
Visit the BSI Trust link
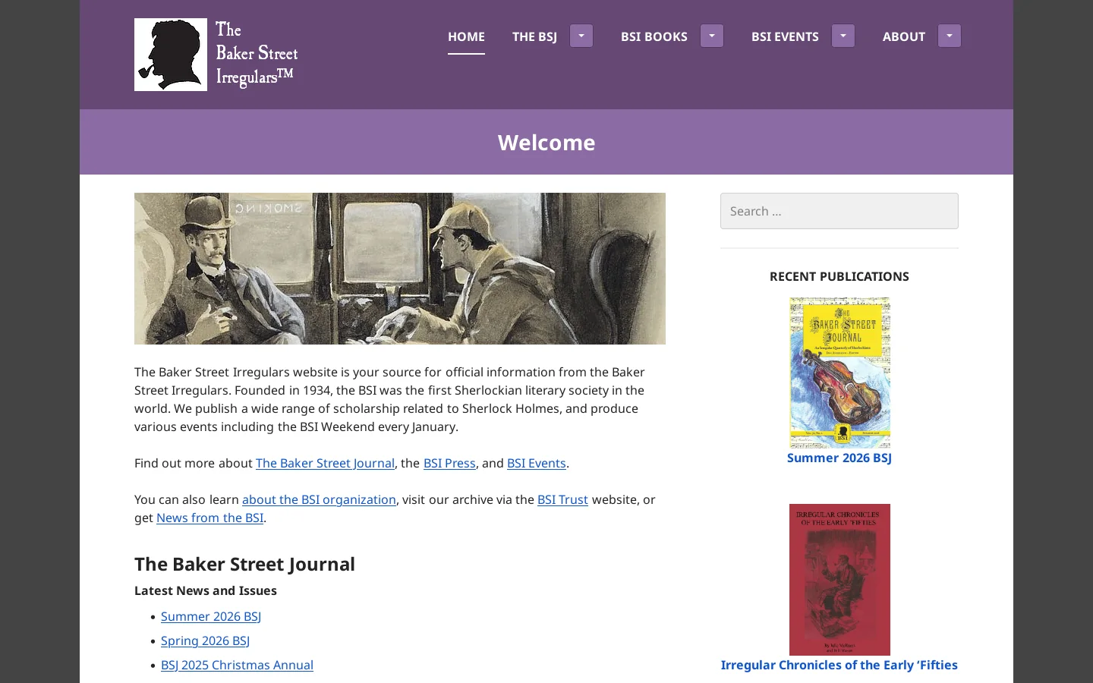(x=562, y=499)
